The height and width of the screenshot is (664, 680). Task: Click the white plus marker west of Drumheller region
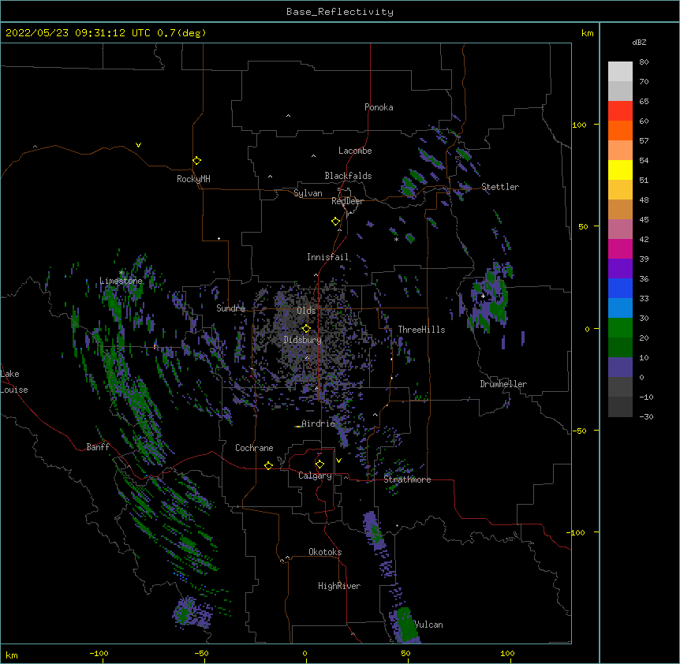(483, 296)
